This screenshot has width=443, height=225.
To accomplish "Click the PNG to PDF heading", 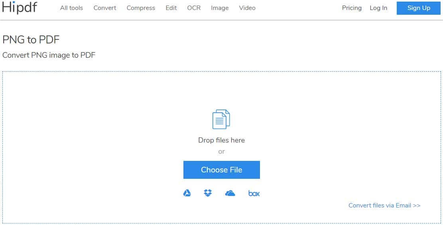I will [31, 39].
